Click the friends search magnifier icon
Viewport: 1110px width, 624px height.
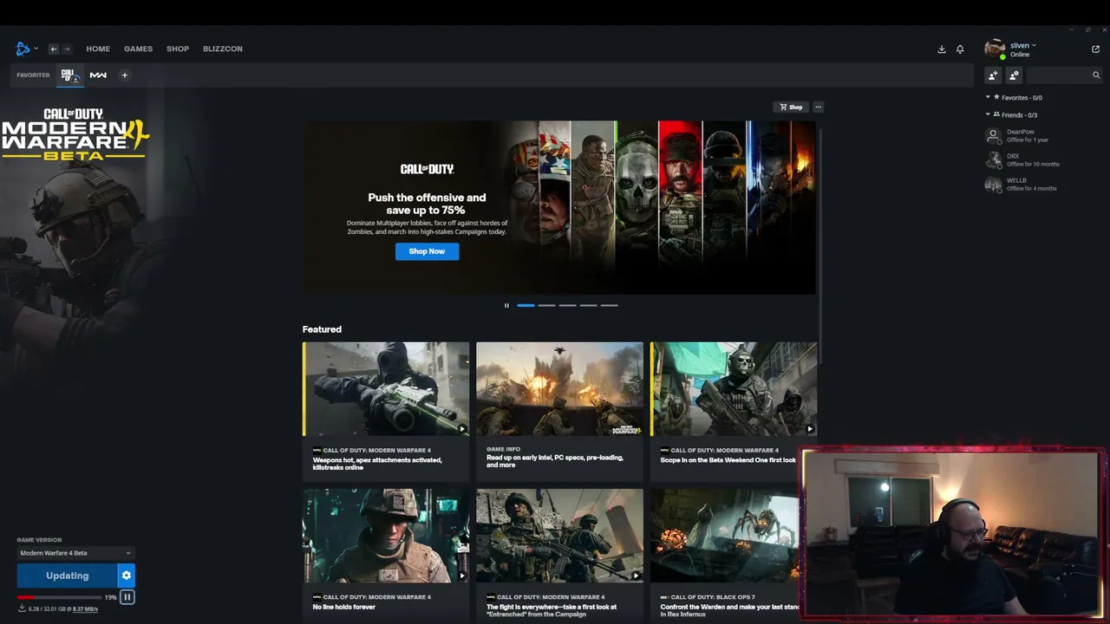1096,75
